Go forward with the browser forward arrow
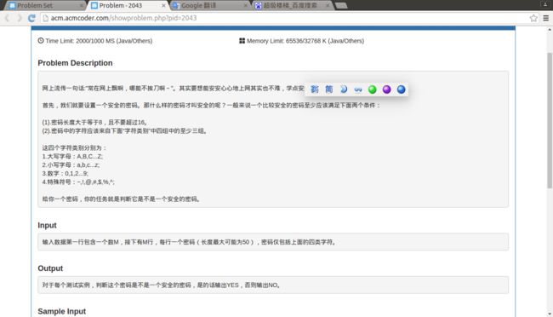553x317 pixels. (x=19, y=18)
